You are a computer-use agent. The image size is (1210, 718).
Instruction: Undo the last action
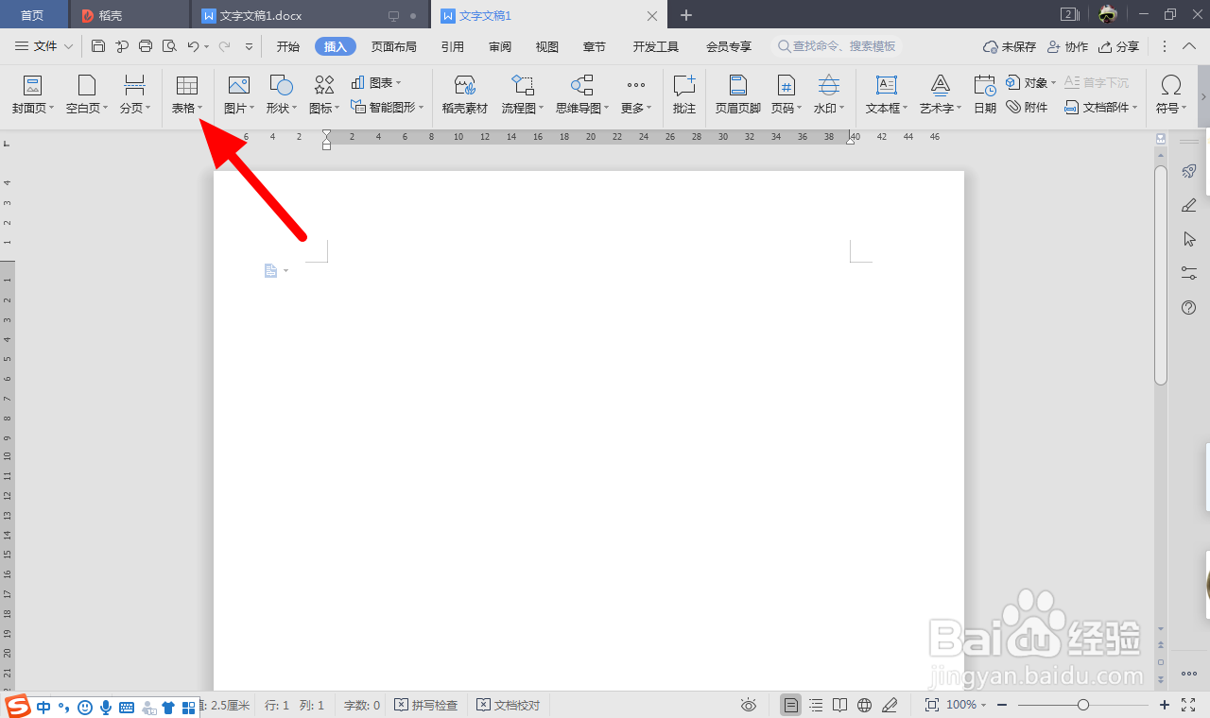pos(193,46)
